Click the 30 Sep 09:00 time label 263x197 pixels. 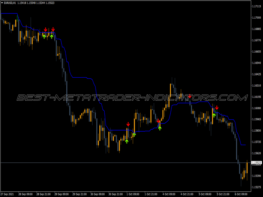tap(98, 194)
